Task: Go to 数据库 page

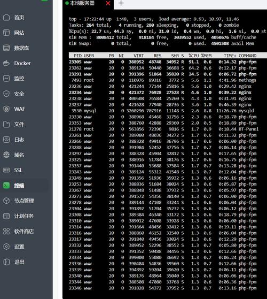Action: [21, 48]
